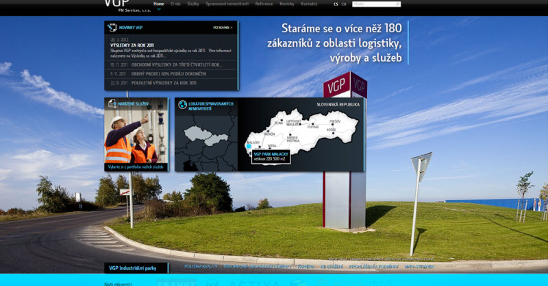Open the Nabízené služby heading
Image resolution: width=548 pixels, height=286 pixels.
pyautogui.click(x=134, y=104)
